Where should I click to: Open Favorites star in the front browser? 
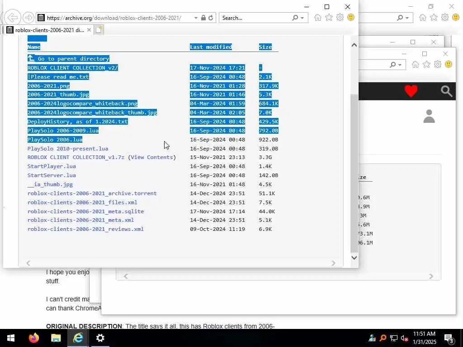pos(329,18)
